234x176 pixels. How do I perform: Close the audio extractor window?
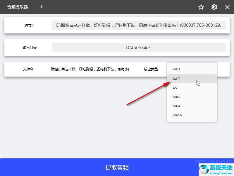(x=227, y=7)
